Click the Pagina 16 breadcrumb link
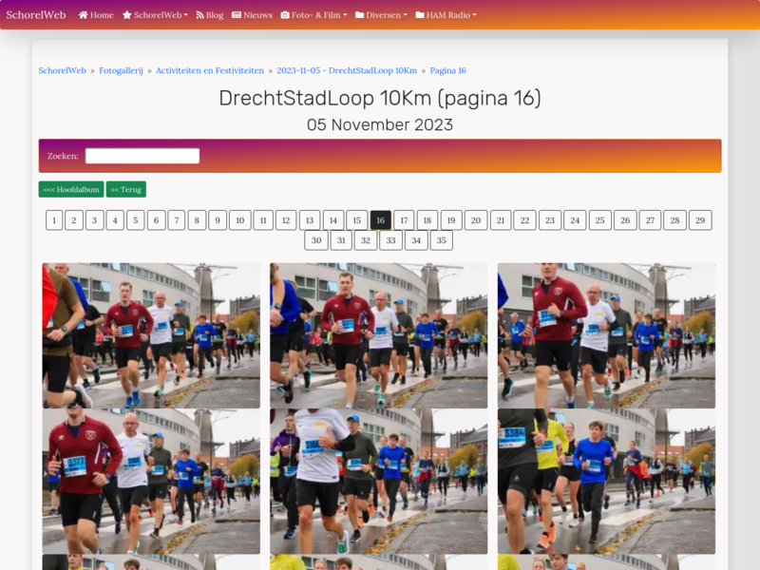The height and width of the screenshot is (570, 760). pos(447,70)
